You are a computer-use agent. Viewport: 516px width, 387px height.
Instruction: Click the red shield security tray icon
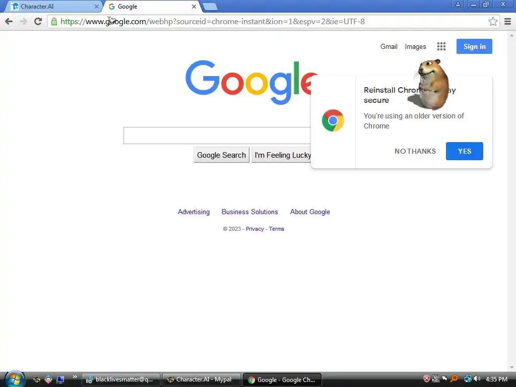(x=426, y=379)
